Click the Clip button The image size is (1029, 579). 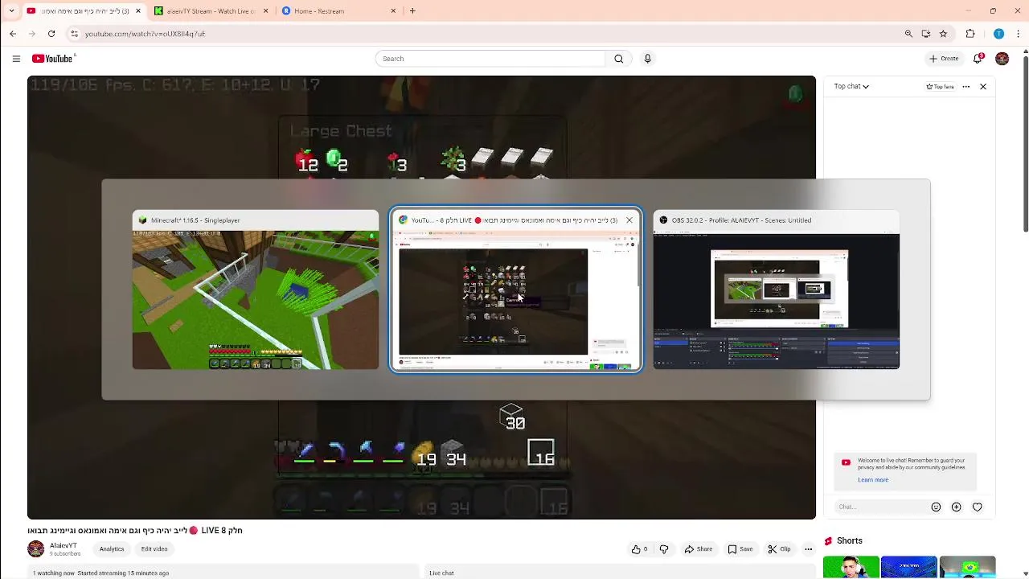click(x=779, y=549)
